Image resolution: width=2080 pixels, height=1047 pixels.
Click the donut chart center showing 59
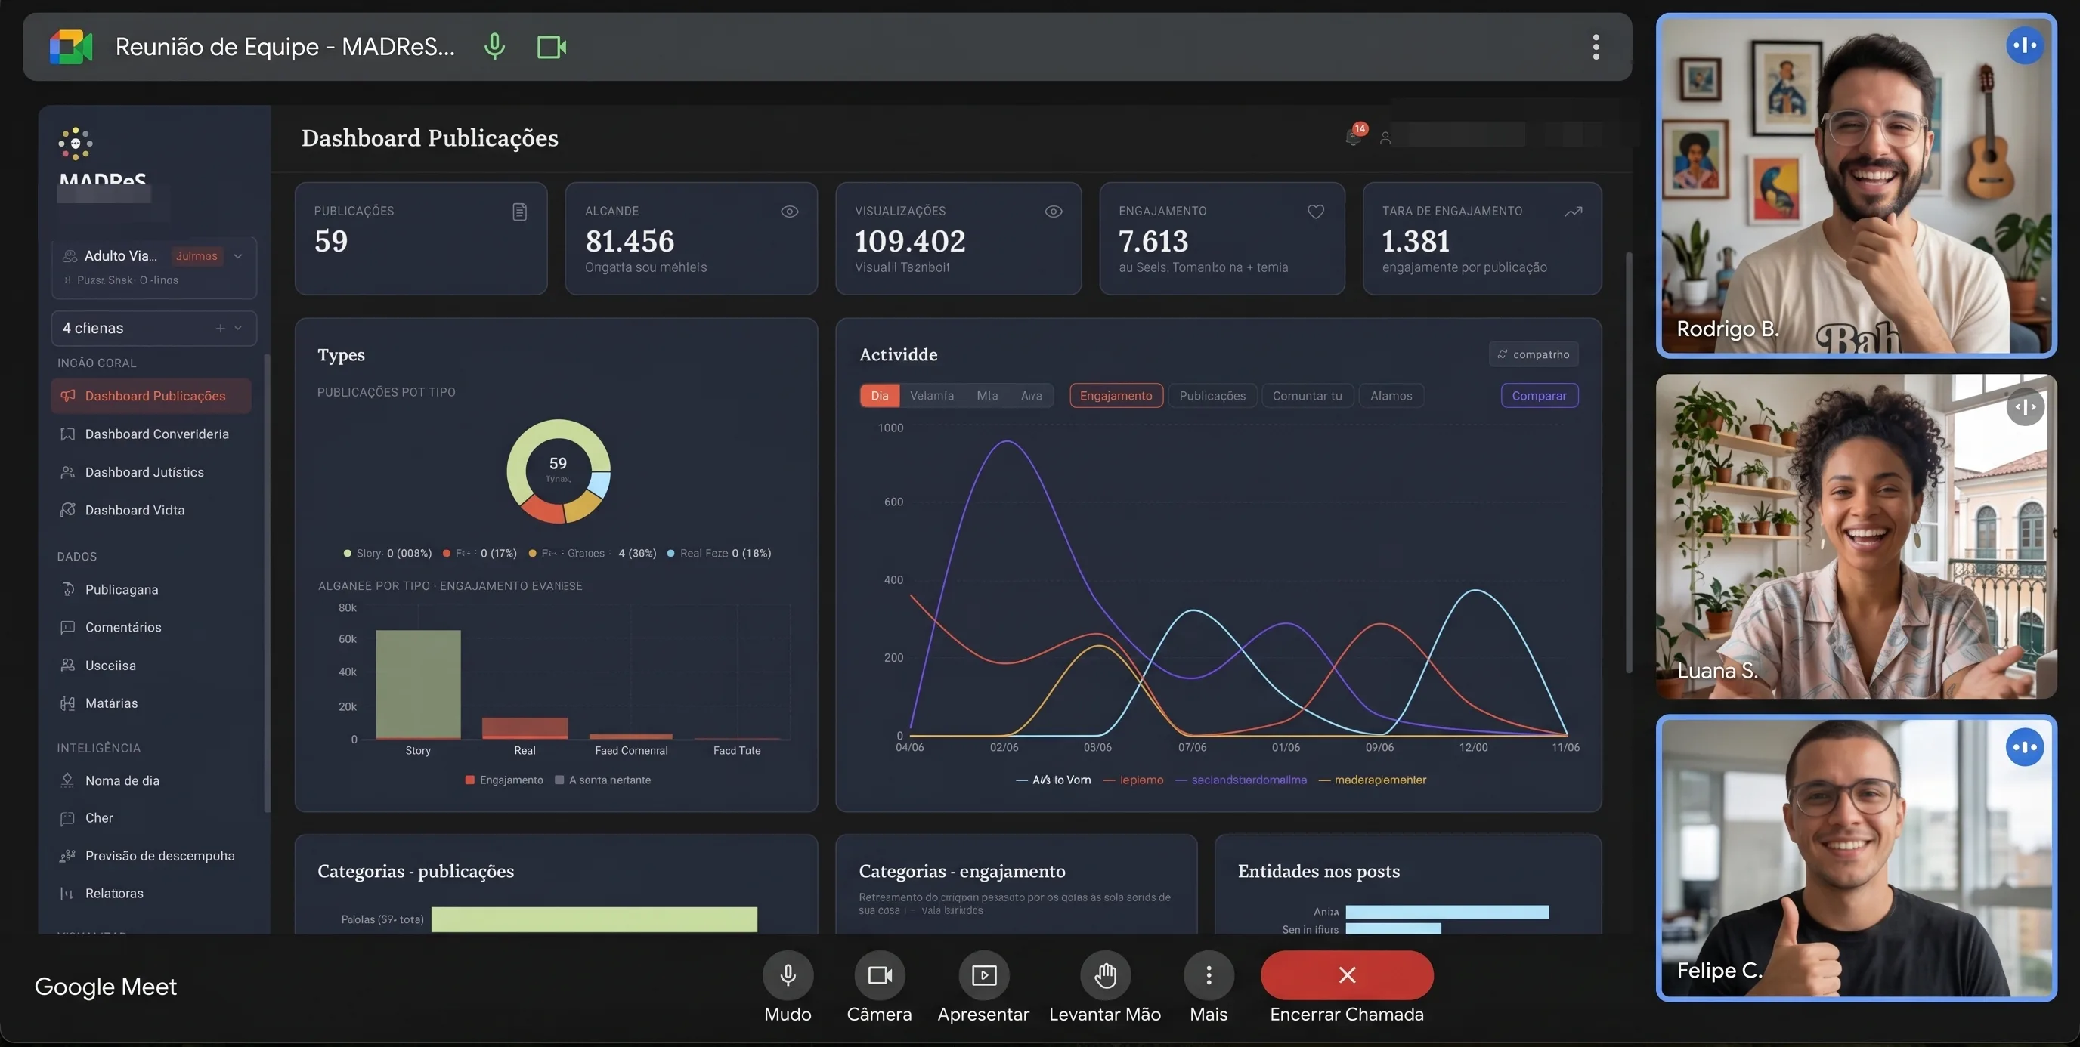[558, 469]
